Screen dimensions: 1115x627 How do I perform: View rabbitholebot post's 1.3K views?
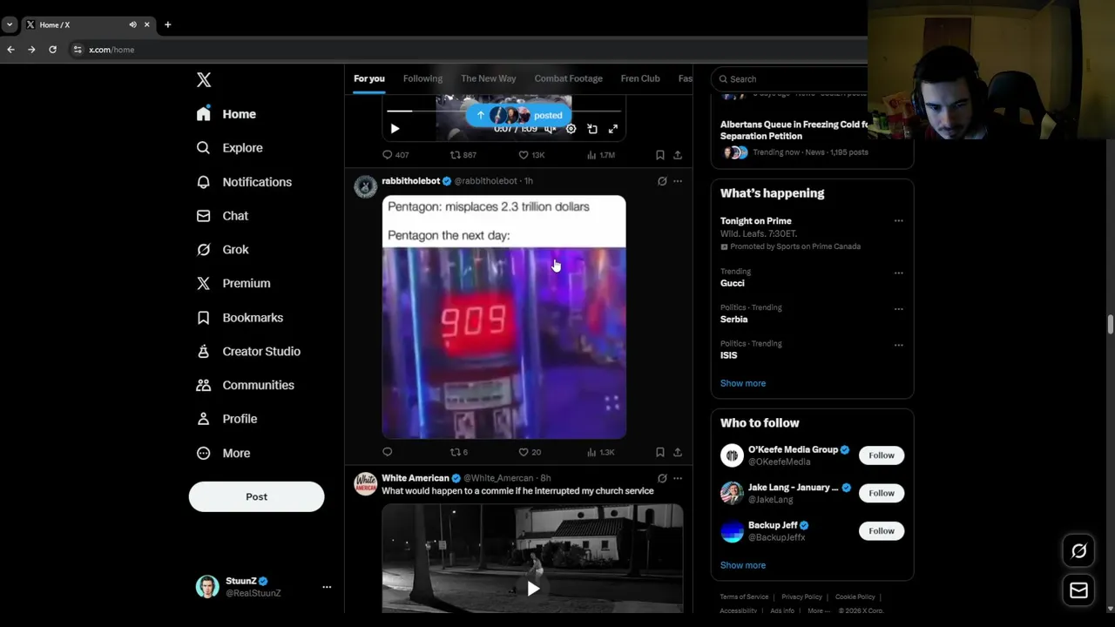(601, 452)
